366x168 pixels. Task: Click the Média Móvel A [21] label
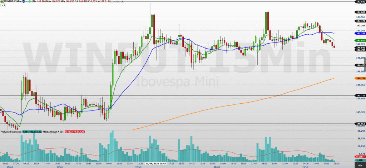coord(54,132)
